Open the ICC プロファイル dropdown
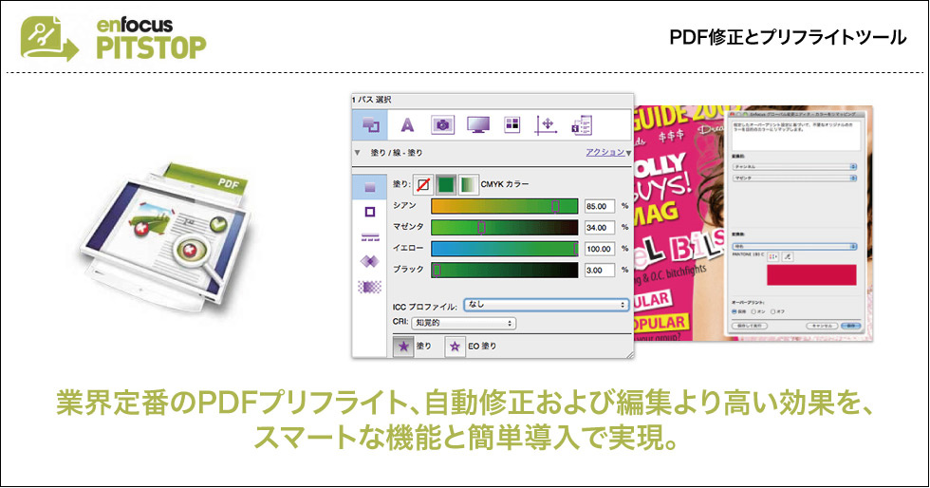Image resolution: width=930 pixels, height=488 pixels. [x=546, y=305]
